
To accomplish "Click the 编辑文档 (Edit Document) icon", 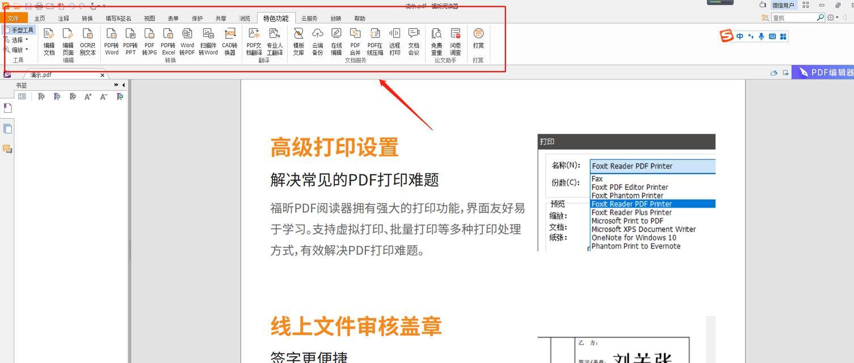I will (x=49, y=42).
